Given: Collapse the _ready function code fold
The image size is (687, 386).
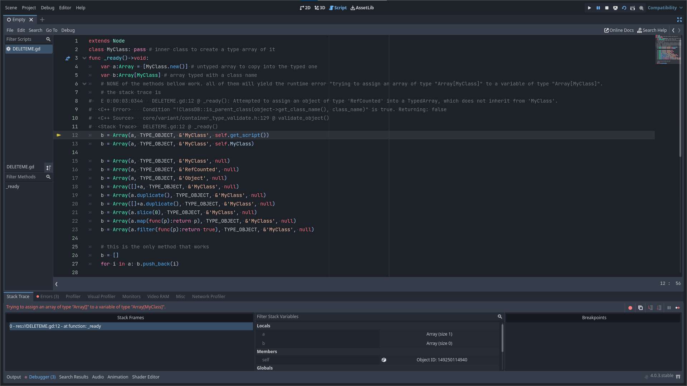Looking at the screenshot, I should coord(84,58).
